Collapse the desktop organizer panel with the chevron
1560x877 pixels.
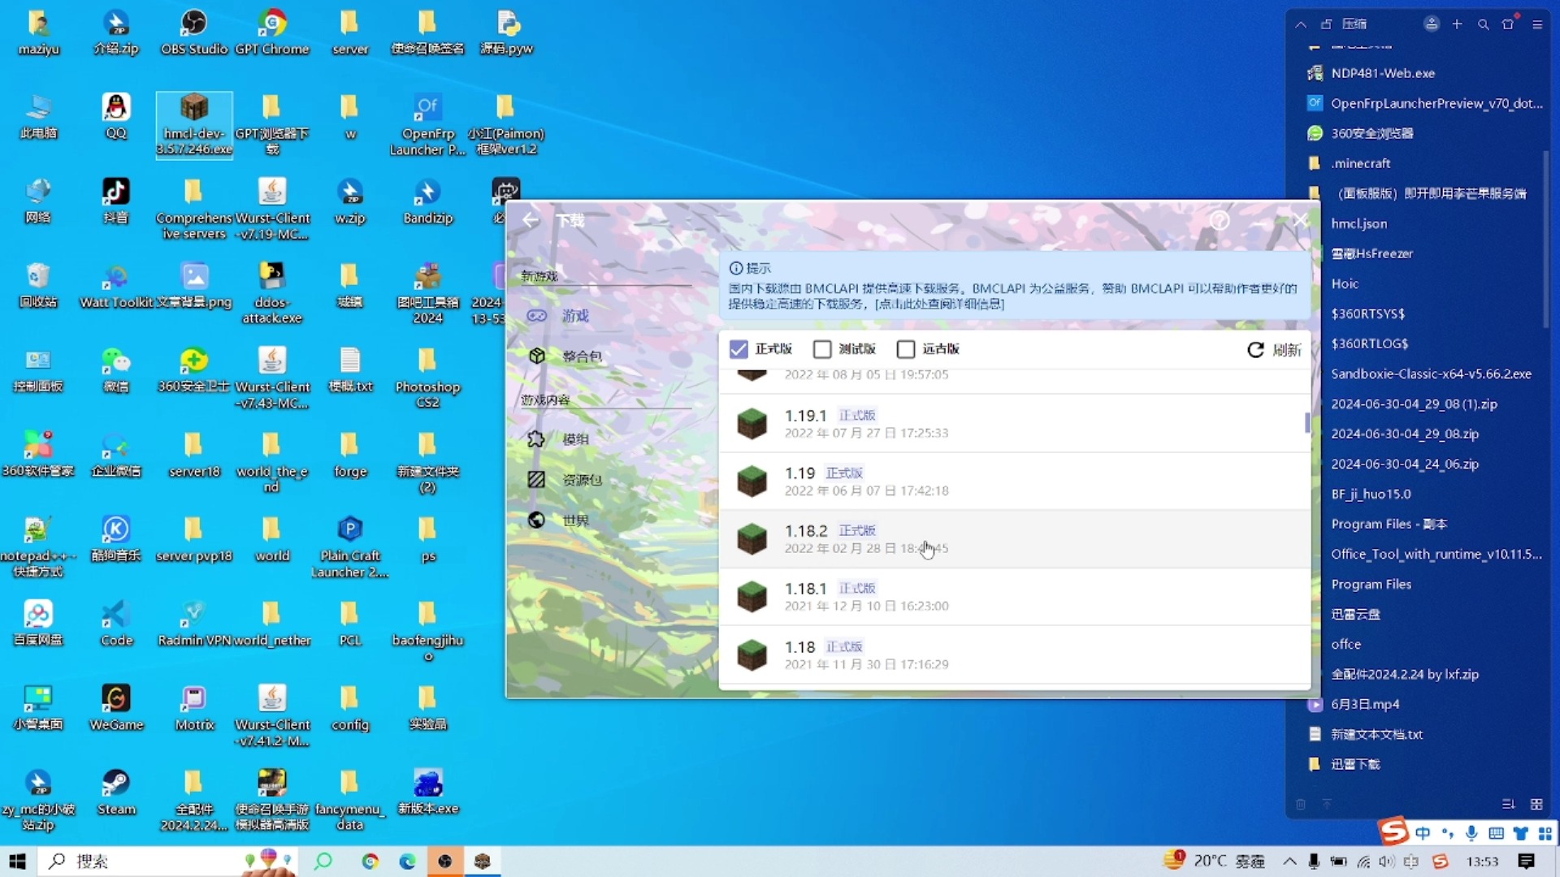tap(1301, 24)
